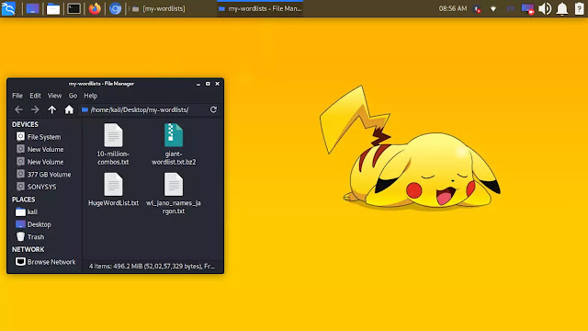This screenshot has height=331, width=588.
Task: Select the 377 GB Volume device
Action: pyautogui.click(x=44, y=174)
